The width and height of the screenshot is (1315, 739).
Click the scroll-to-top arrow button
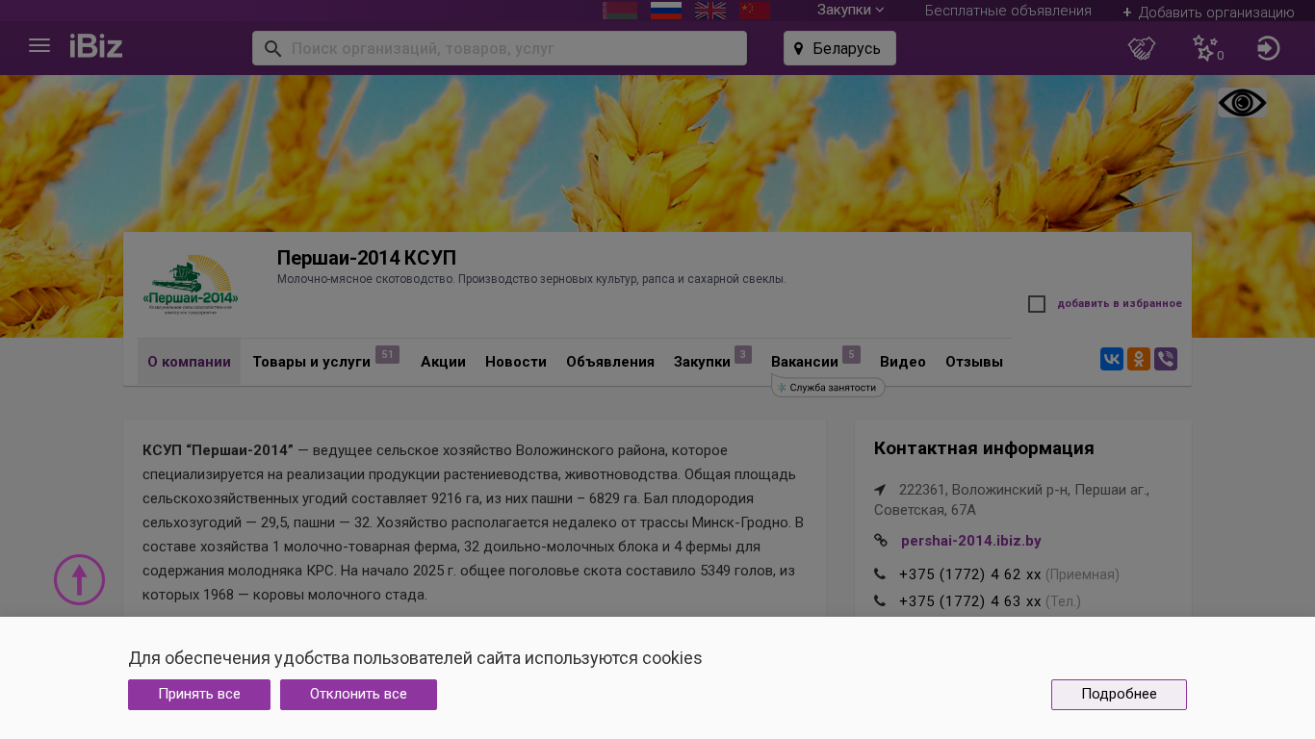pyautogui.click(x=79, y=579)
